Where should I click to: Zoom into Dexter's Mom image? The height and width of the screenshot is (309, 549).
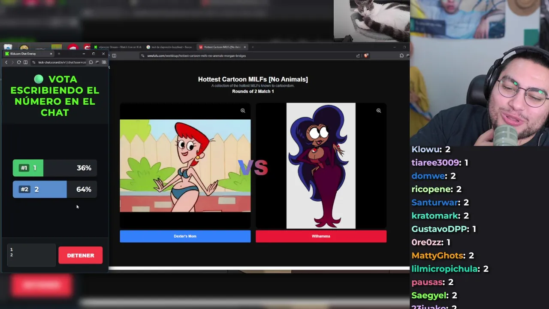pos(243,111)
